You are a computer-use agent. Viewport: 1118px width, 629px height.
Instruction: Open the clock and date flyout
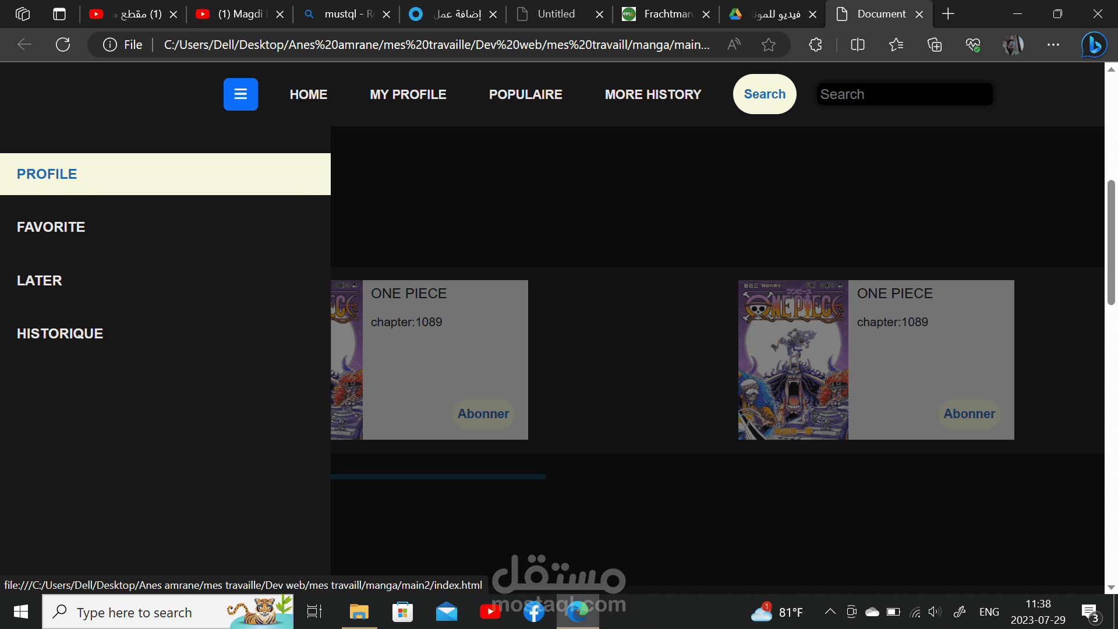coord(1038,612)
